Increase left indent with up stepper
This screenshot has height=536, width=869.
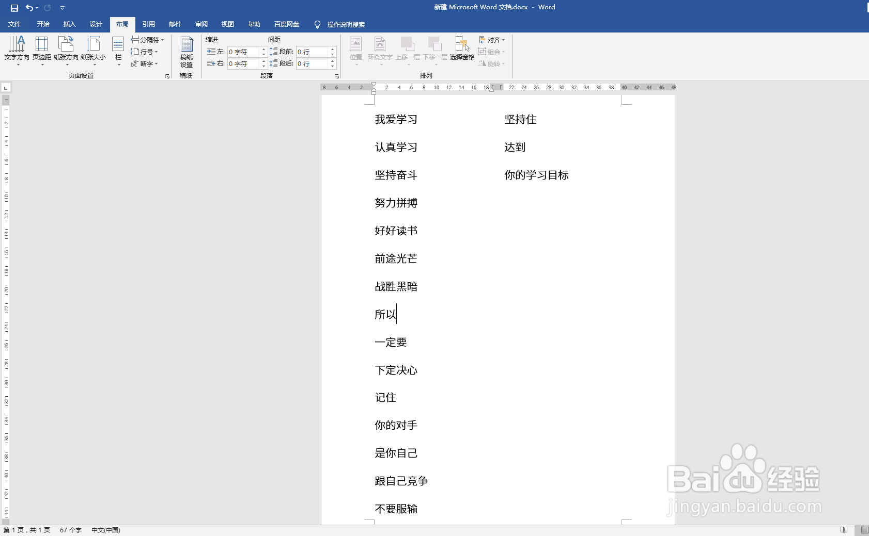263,50
